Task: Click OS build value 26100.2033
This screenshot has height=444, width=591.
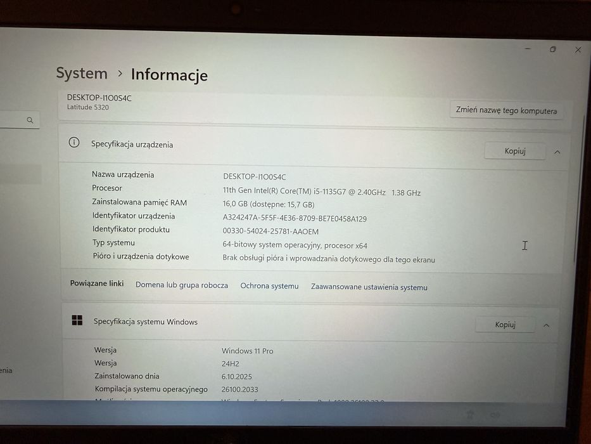Action: [239, 389]
